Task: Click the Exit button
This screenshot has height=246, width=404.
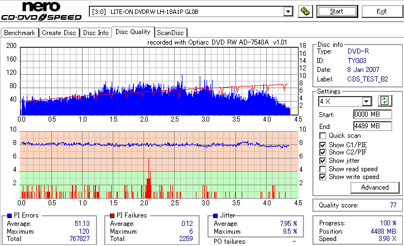Action: coord(382,12)
